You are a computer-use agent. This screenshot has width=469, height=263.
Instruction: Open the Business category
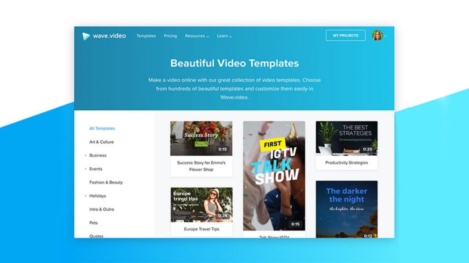pyautogui.click(x=98, y=156)
